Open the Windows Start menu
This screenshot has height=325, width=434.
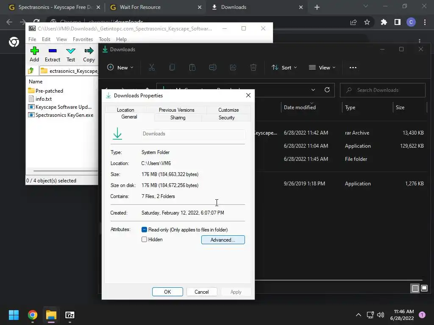point(14,315)
